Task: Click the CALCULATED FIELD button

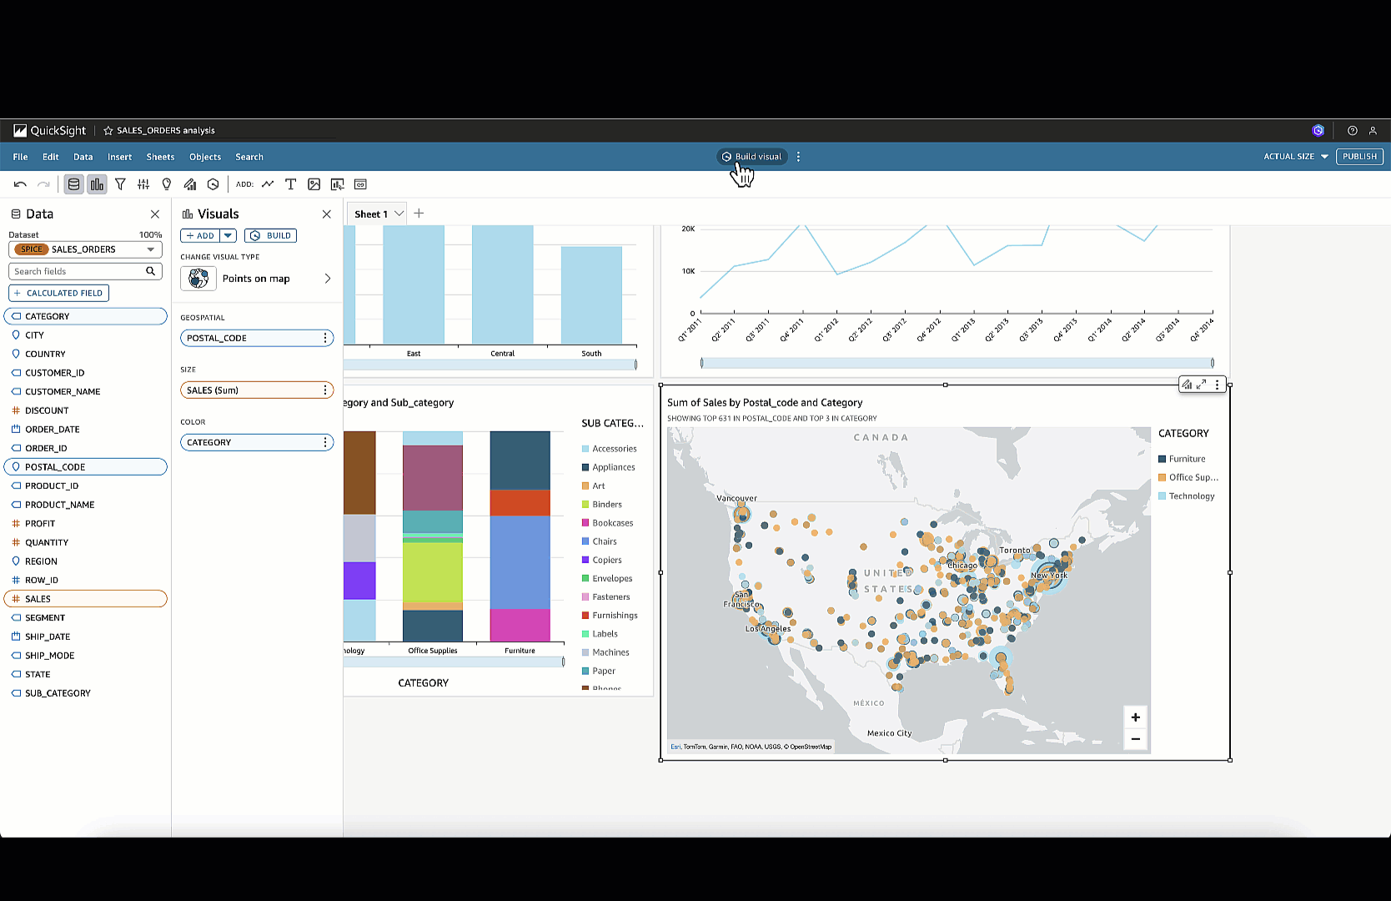Action: click(58, 293)
